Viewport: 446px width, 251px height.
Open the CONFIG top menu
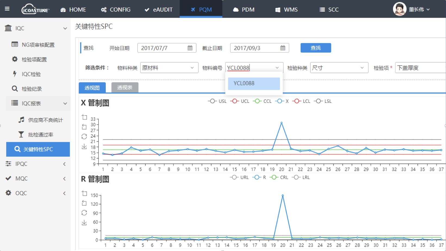click(116, 9)
